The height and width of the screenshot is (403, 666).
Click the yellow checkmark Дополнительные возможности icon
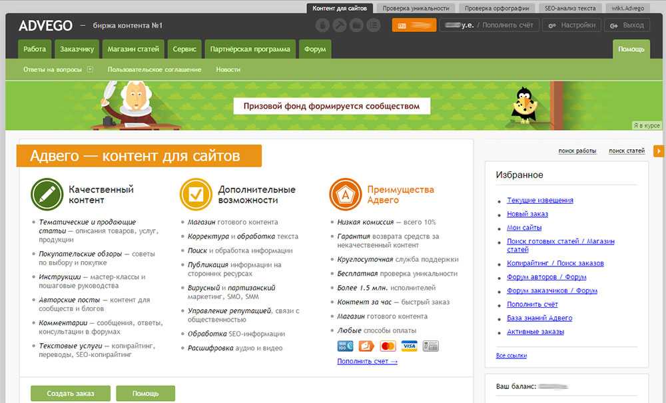[x=196, y=194]
